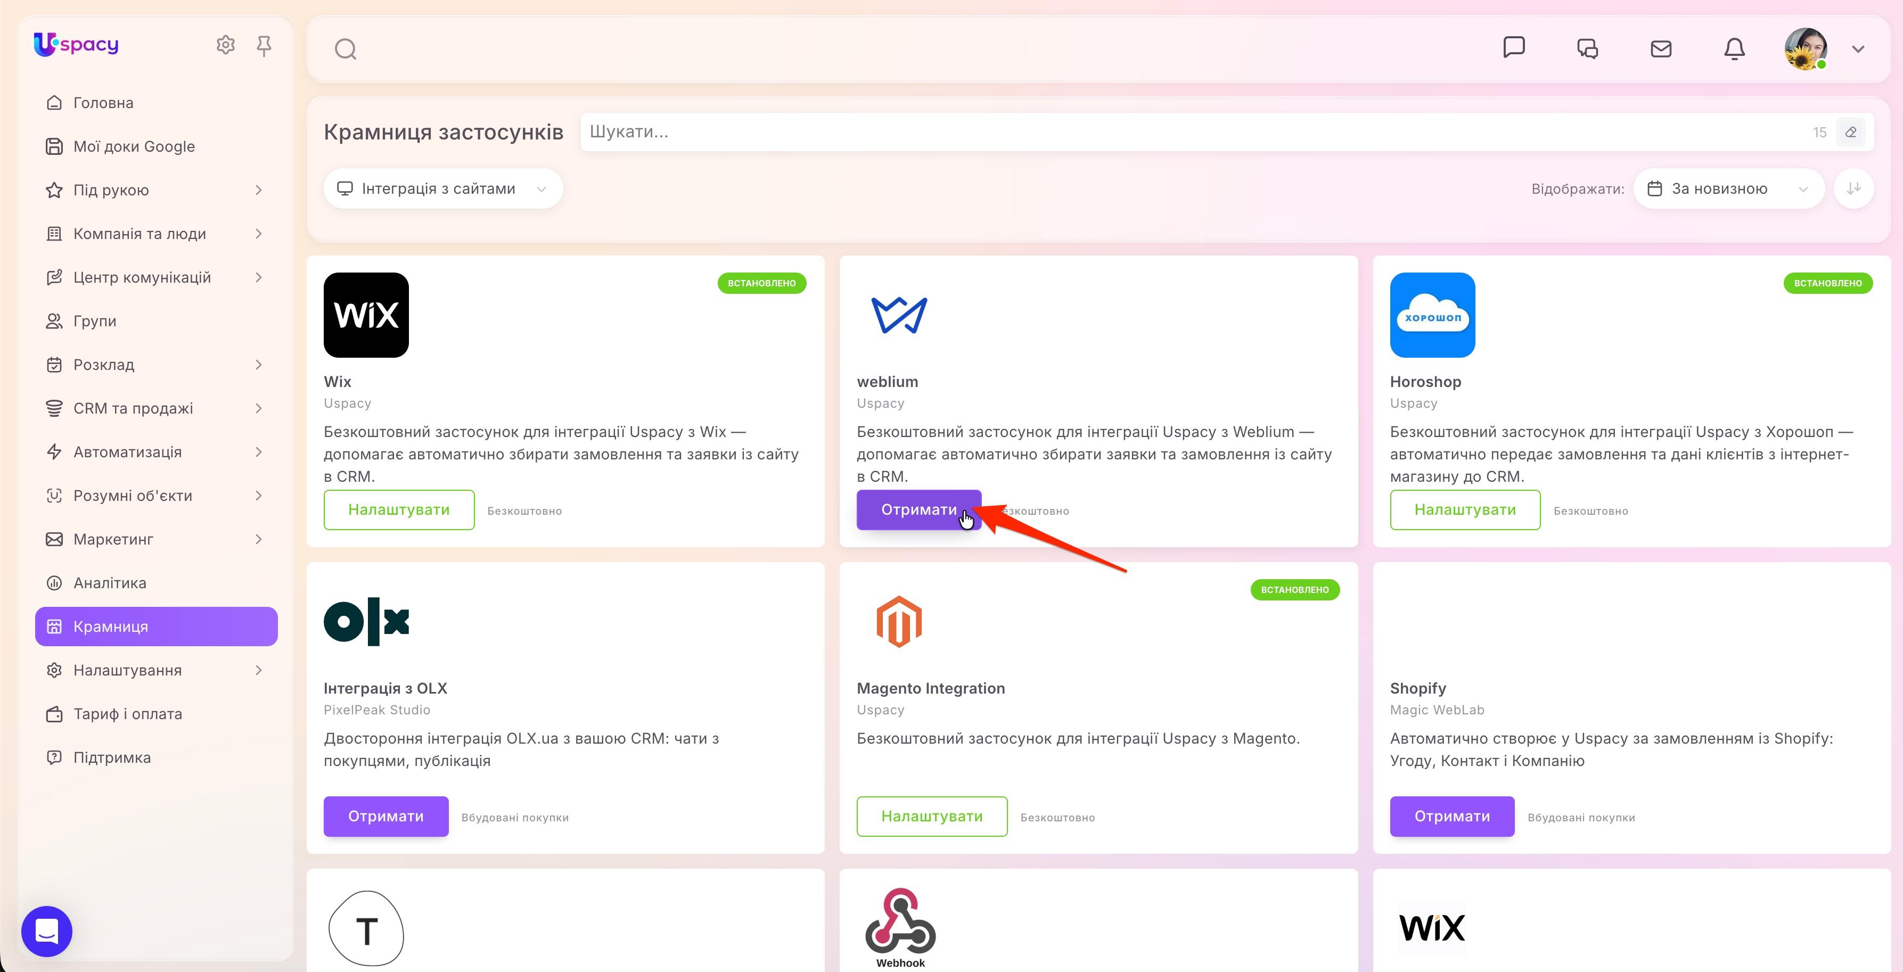Toggle sort direction arrow button

tap(1853, 189)
